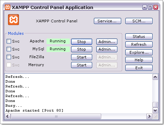Image resolution: width=164 pixels, height=125 pixels.
Task: Click the Modules group label
Action: pyautogui.click(x=16, y=33)
